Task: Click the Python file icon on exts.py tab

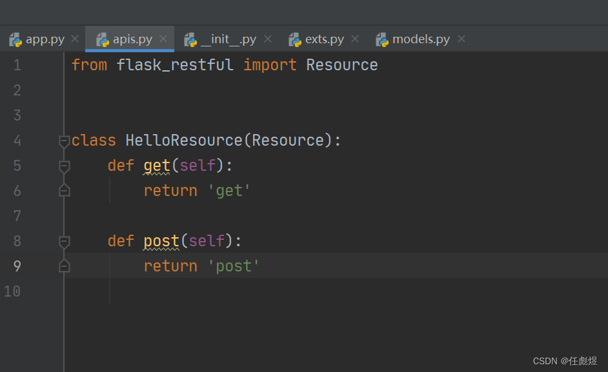Action: (x=295, y=39)
